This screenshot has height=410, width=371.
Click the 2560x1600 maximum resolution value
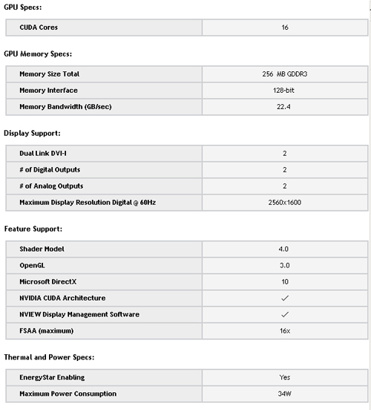click(x=285, y=202)
